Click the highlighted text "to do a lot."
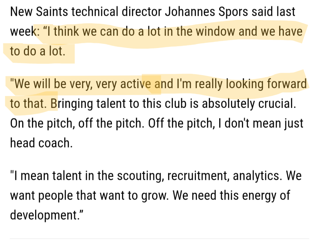Viewport: 319px width, 243px height. tap(38, 52)
